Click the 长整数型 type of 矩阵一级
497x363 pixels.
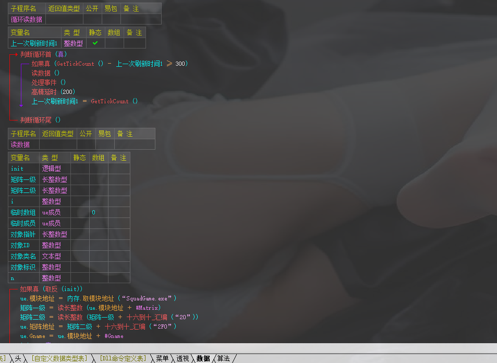point(54,179)
